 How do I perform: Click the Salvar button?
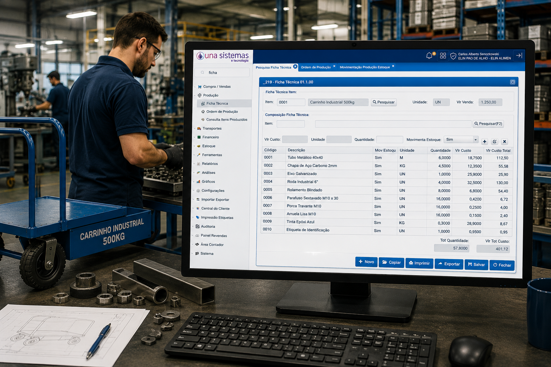click(476, 264)
